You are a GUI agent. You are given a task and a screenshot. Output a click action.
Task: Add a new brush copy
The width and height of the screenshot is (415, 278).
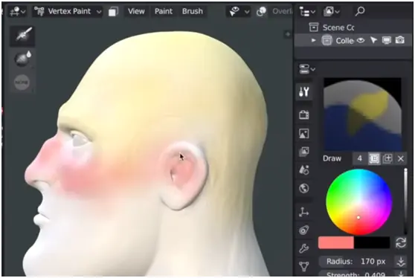point(387,158)
